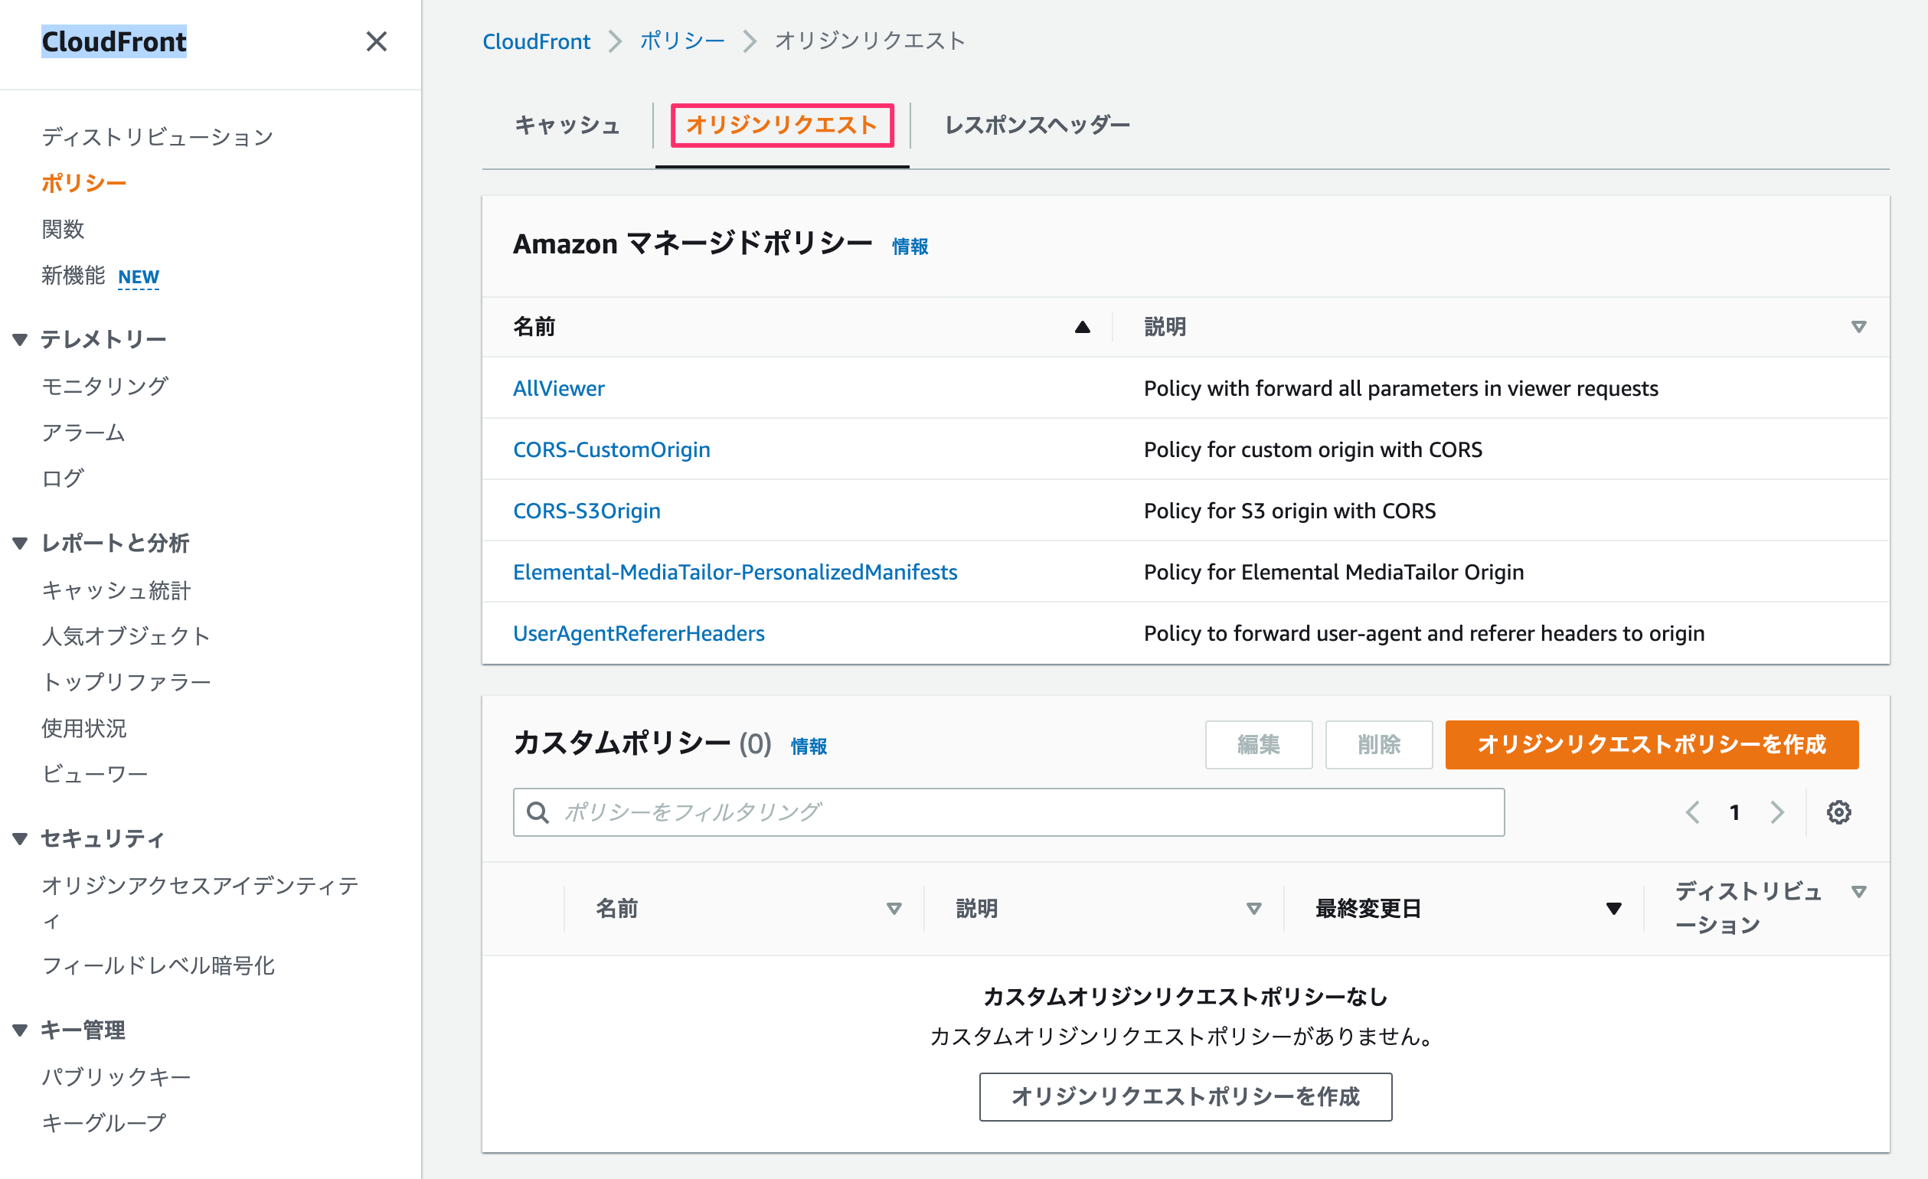Open 新機能 in sidebar

(x=73, y=276)
